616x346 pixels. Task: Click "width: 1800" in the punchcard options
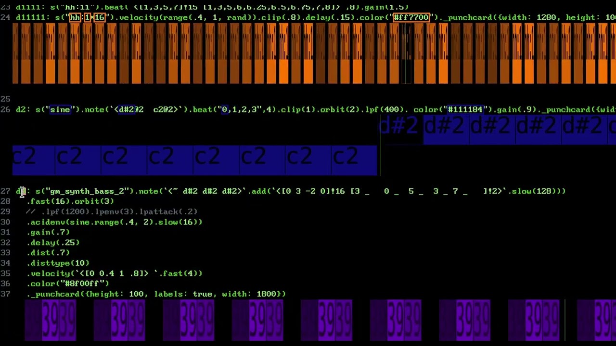(249, 294)
